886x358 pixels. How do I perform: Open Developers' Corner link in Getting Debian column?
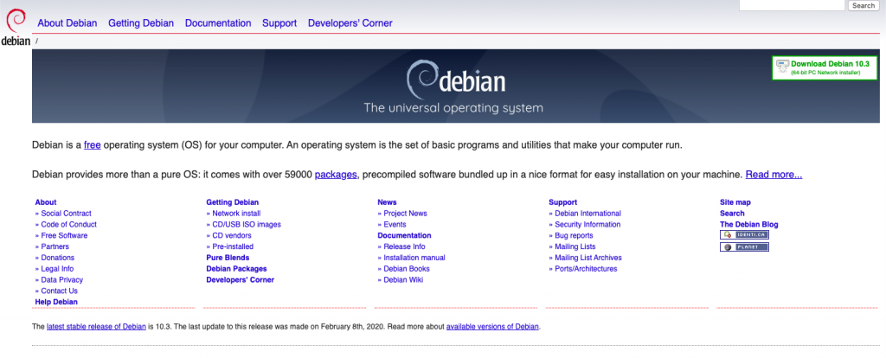click(241, 279)
